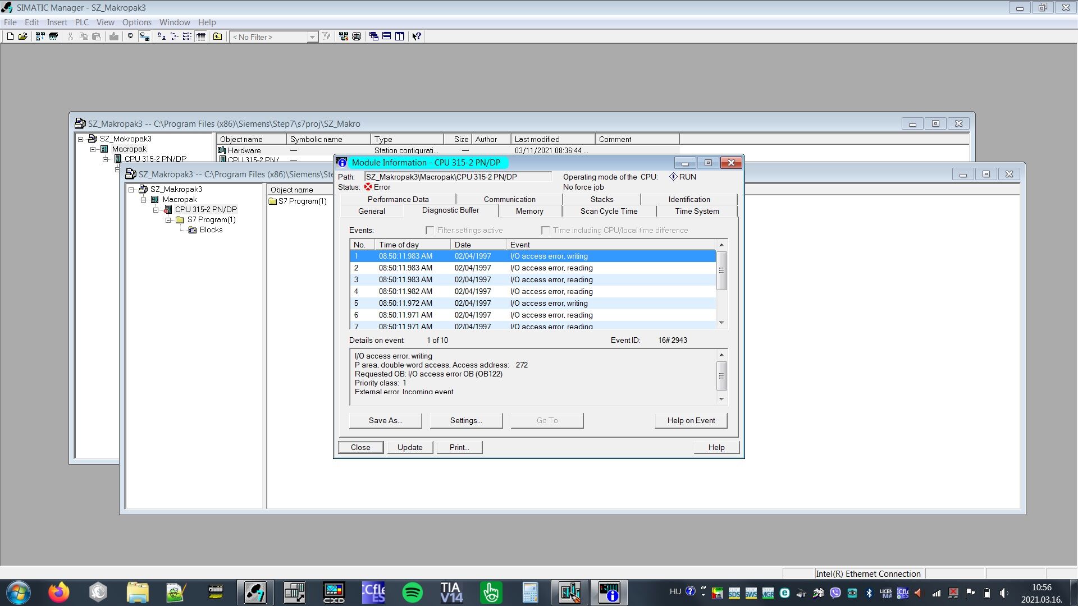Switch to List view icon

point(188,36)
